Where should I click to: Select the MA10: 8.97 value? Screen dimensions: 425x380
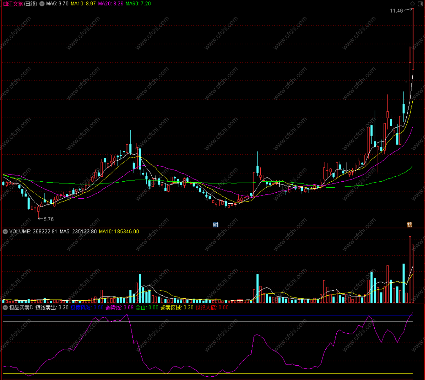click(83, 4)
